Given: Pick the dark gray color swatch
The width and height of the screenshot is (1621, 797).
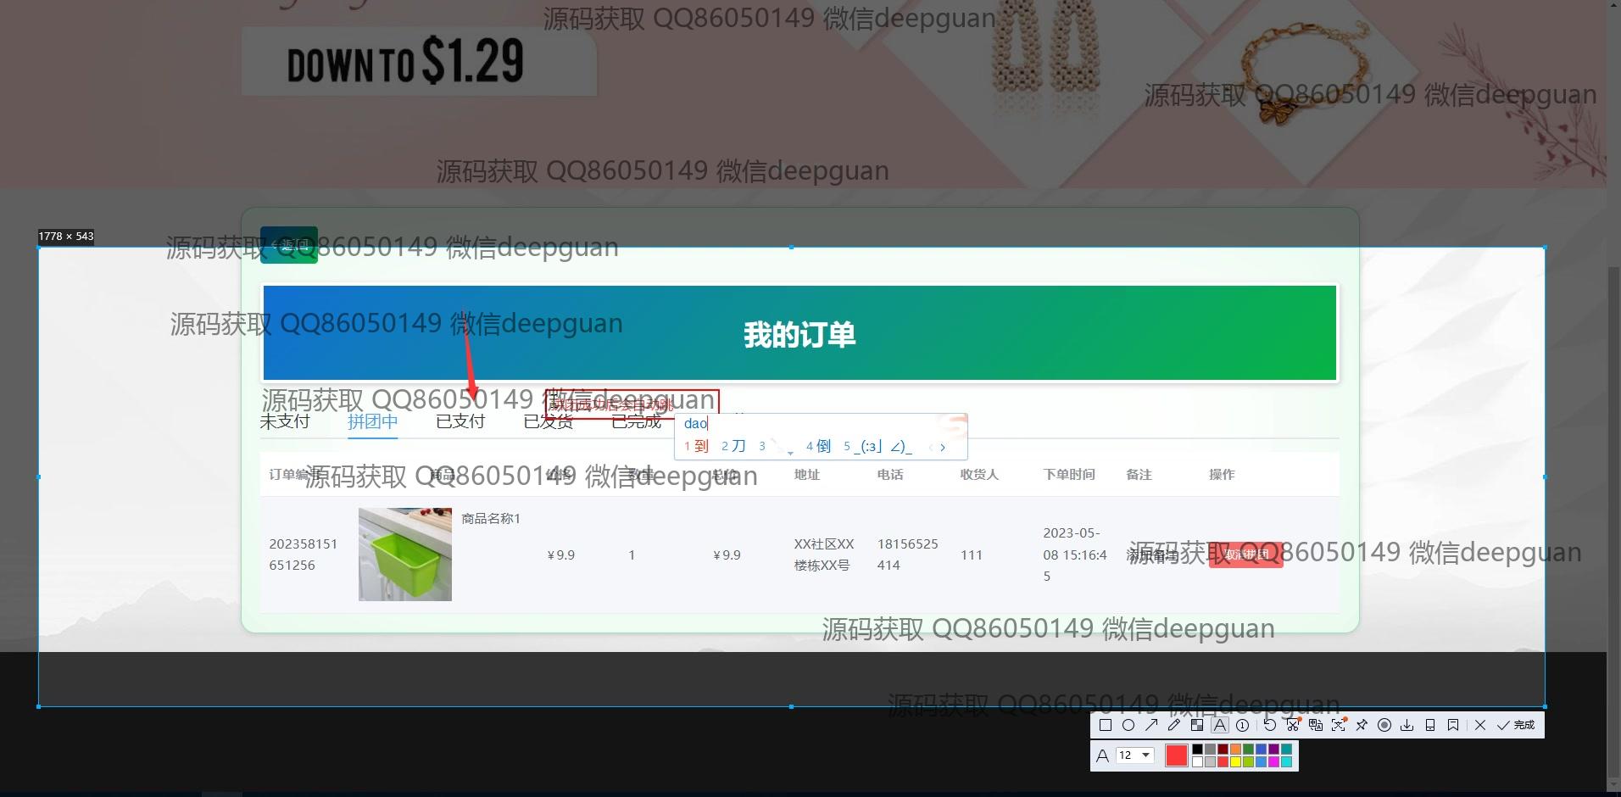Looking at the screenshot, I should 1210,750.
